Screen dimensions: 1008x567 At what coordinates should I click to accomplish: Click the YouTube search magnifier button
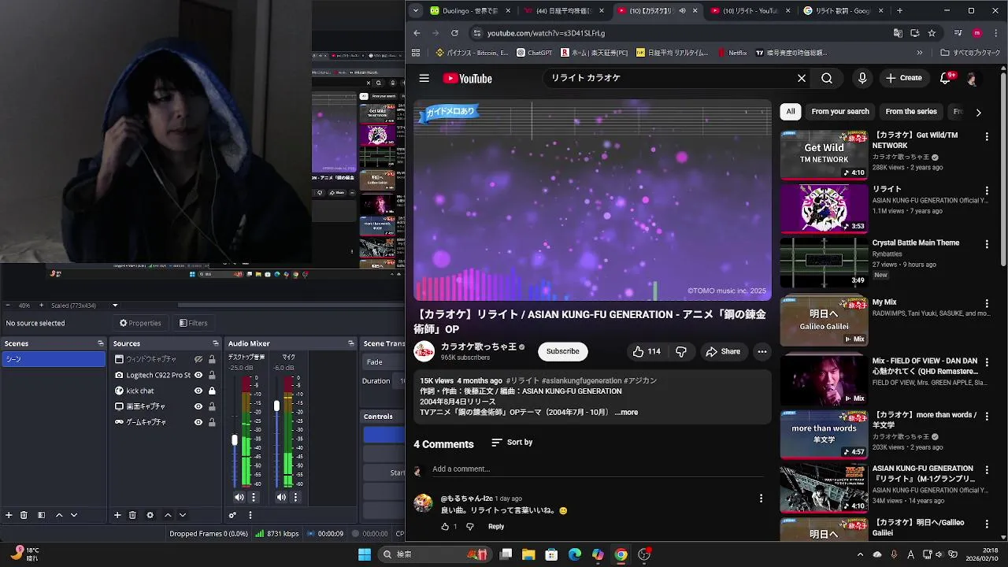coord(827,78)
